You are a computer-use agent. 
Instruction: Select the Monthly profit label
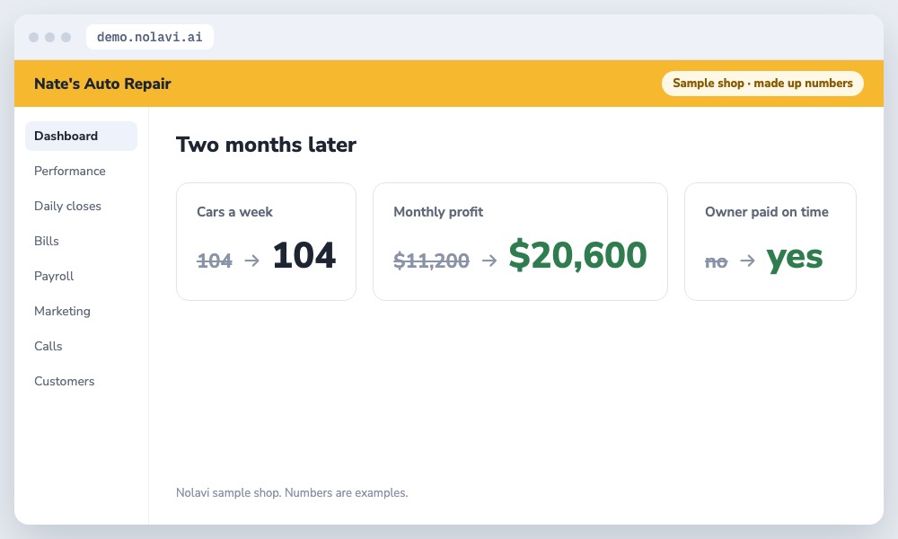438,212
